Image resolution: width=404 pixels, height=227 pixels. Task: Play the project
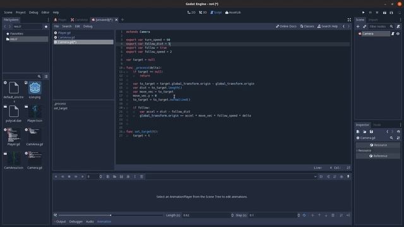(x=364, y=13)
